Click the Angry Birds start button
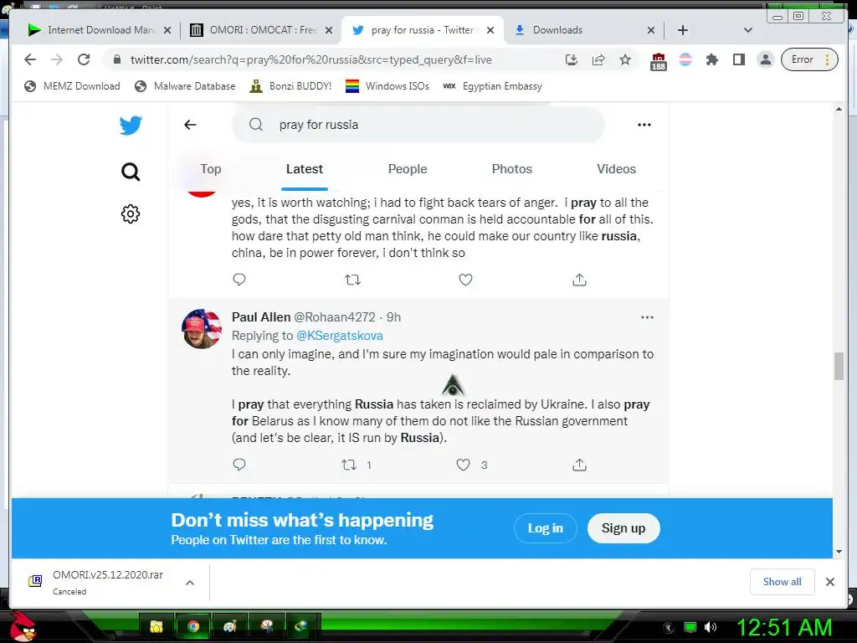The height and width of the screenshot is (643, 857). tap(22, 626)
